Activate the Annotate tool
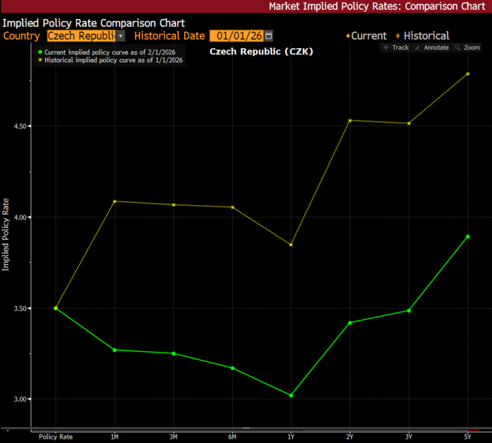 [431, 47]
